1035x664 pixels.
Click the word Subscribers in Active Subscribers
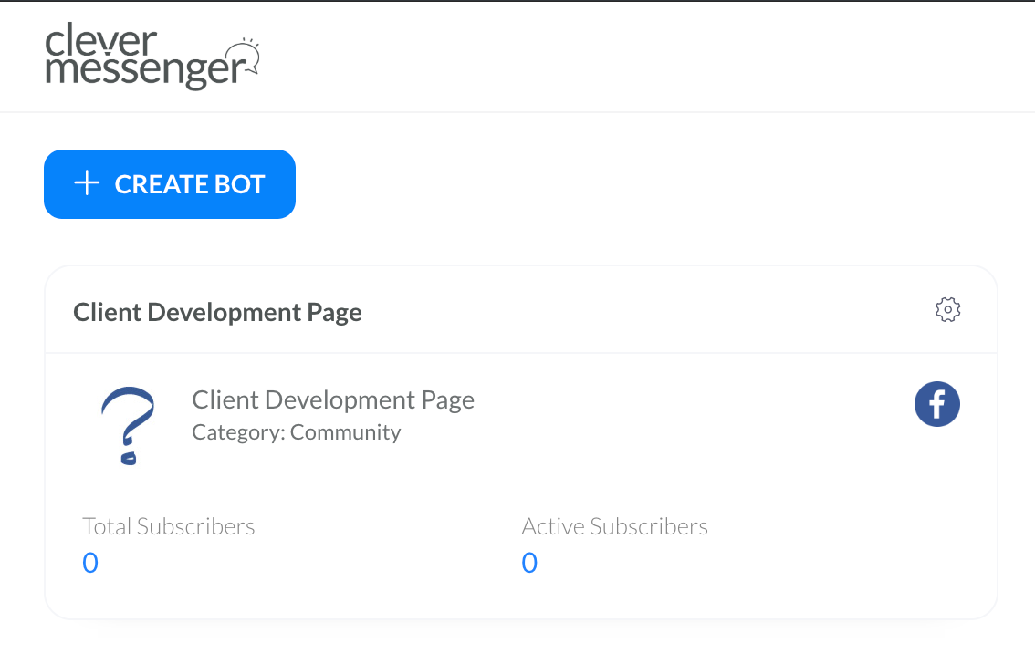click(x=649, y=526)
